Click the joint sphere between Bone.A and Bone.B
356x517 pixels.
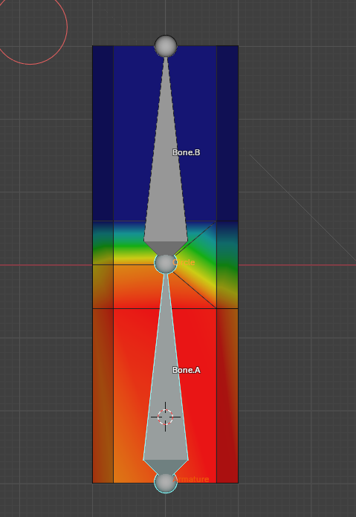166,264
